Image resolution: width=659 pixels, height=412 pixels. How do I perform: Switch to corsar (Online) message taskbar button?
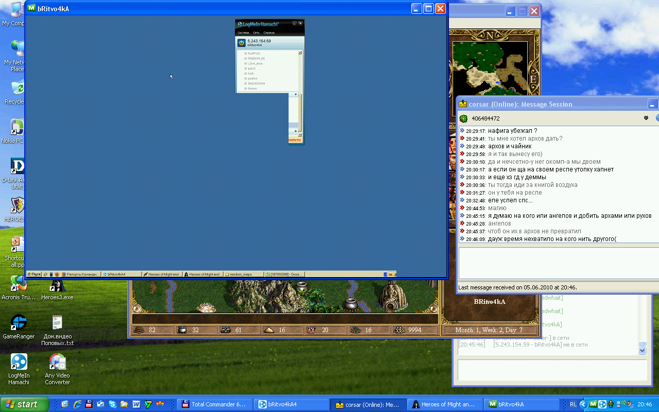coord(368,404)
